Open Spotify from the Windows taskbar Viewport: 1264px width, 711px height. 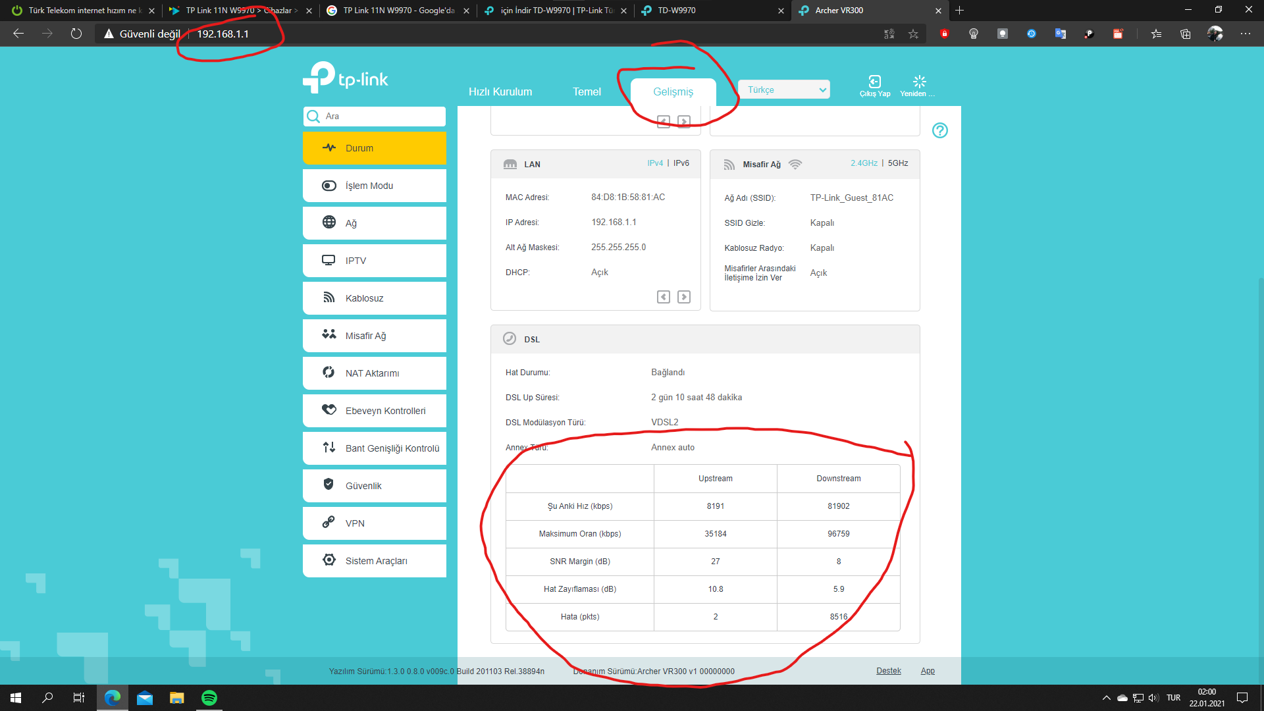click(209, 698)
